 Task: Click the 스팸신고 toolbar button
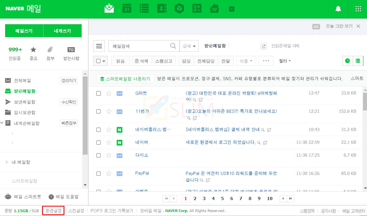(164, 61)
